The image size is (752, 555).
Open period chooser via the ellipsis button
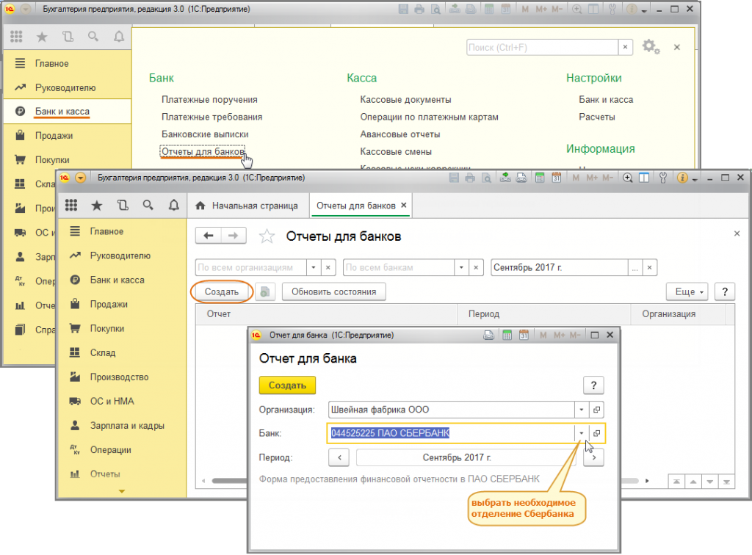635,267
